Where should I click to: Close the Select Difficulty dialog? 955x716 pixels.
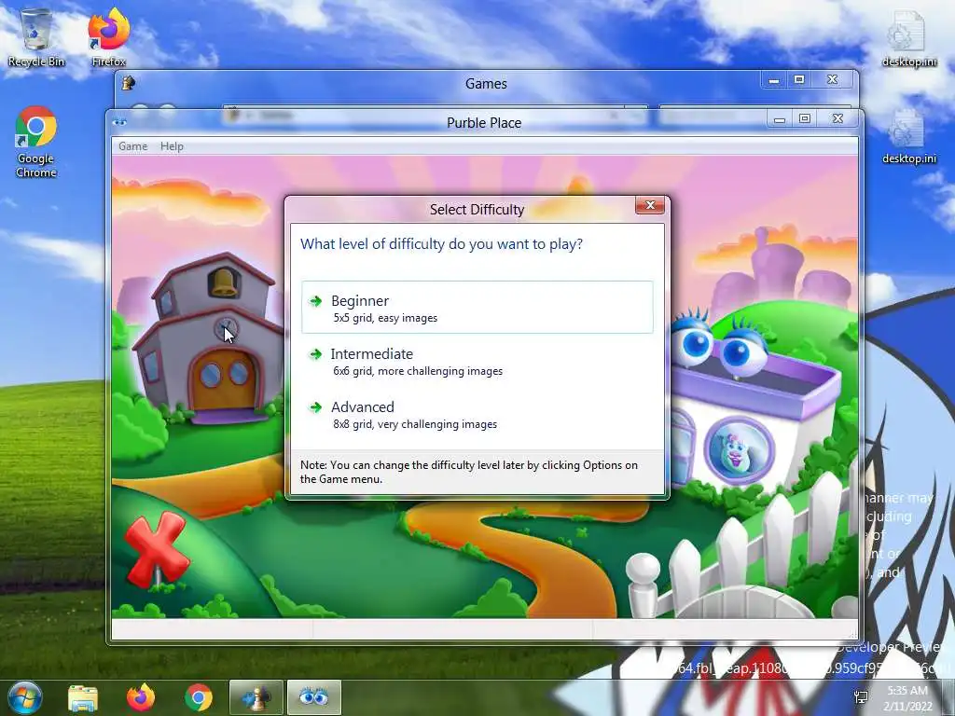tap(650, 206)
